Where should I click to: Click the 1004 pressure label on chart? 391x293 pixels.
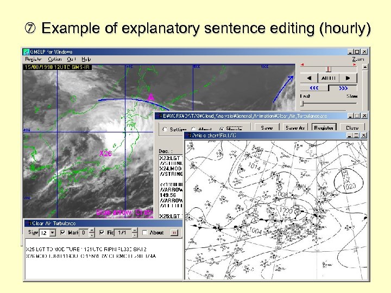[x=256, y=230]
